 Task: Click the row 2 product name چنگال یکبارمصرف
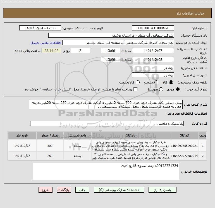click(x=131, y=156)
